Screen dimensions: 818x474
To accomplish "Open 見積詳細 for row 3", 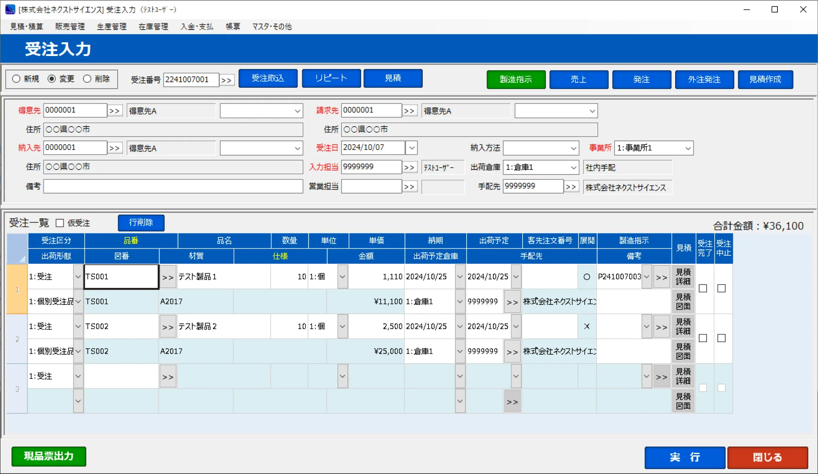I will point(683,376).
